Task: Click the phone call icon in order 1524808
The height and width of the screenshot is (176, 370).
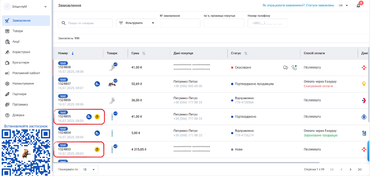Action: tap(294, 68)
